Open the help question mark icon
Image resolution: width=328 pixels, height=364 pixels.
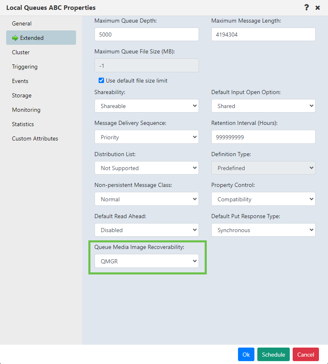pyautogui.click(x=306, y=7)
